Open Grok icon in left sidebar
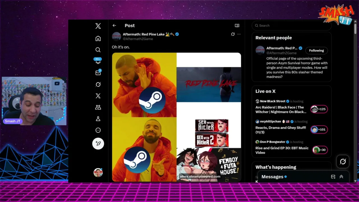This screenshot has width=359, height=202. pos(98,84)
